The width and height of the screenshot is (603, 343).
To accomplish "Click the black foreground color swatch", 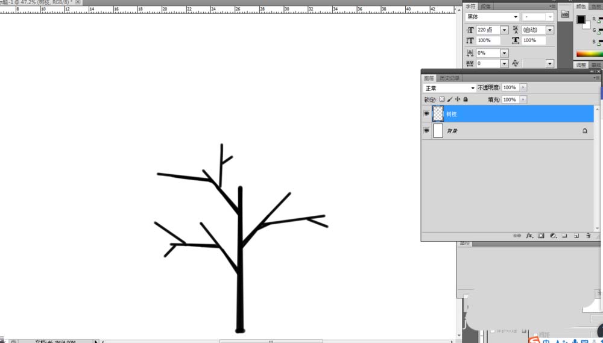I will click(x=581, y=20).
